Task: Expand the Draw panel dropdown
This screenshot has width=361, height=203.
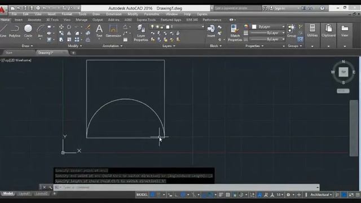Action: click(27, 46)
